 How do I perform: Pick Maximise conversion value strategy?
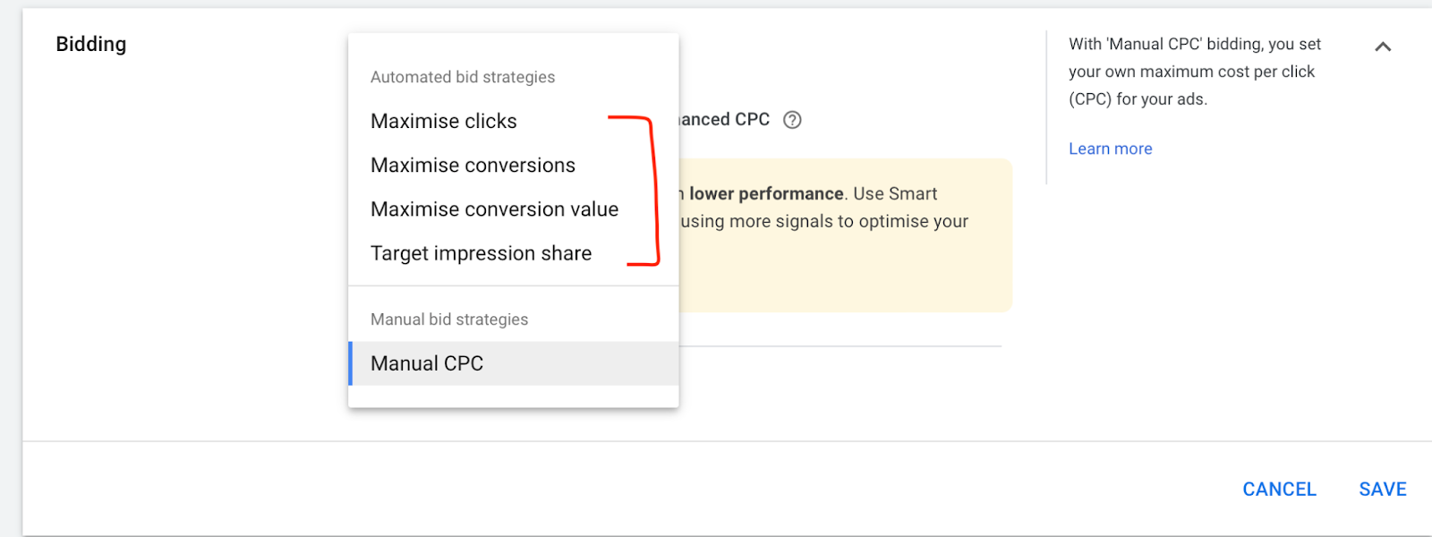pos(494,209)
